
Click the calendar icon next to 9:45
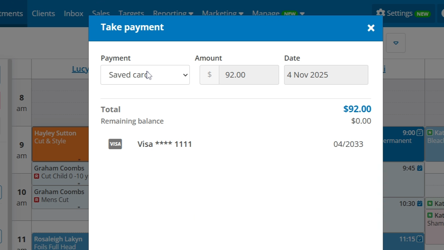tap(420, 168)
